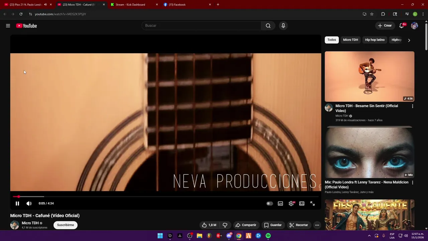The height and width of the screenshot is (241, 428).
Task: Open the Paulo Londra mix thumbnail
Action: [x=369, y=153]
